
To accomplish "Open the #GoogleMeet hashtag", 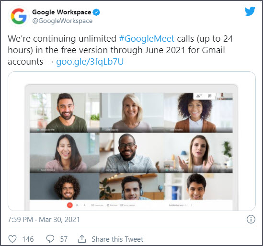I will (147, 39).
